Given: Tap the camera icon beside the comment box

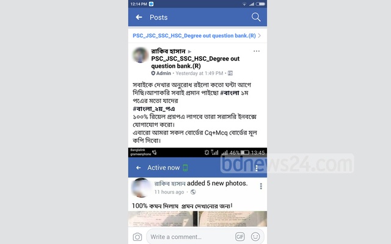Looking at the screenshot, I should [137, 237].
